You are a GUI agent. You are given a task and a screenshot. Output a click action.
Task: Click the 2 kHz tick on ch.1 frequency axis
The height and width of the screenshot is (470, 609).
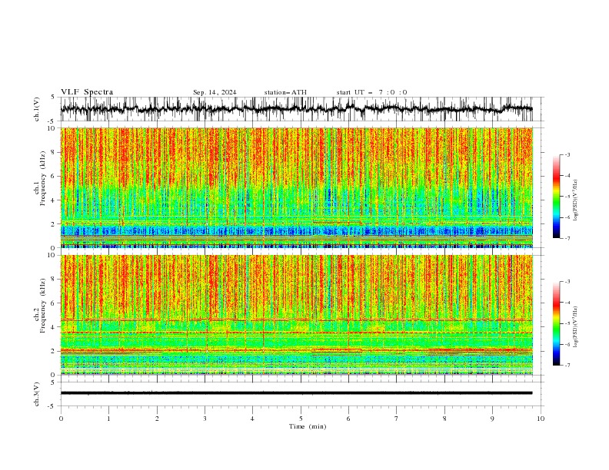54,223
